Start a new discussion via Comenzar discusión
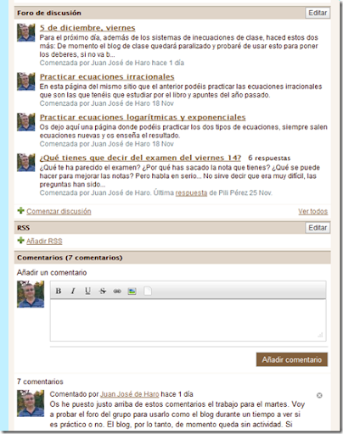 [59, 211]
